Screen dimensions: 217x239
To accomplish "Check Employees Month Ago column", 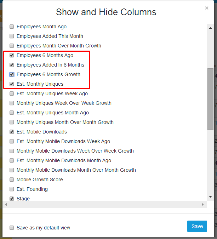I will 12,27.
